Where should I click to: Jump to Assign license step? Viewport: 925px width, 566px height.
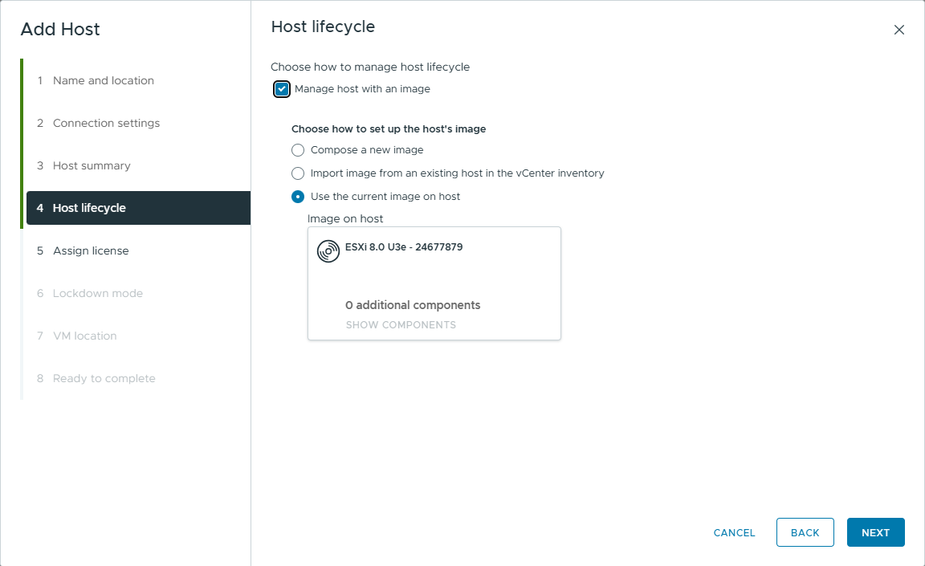point(91,250)
